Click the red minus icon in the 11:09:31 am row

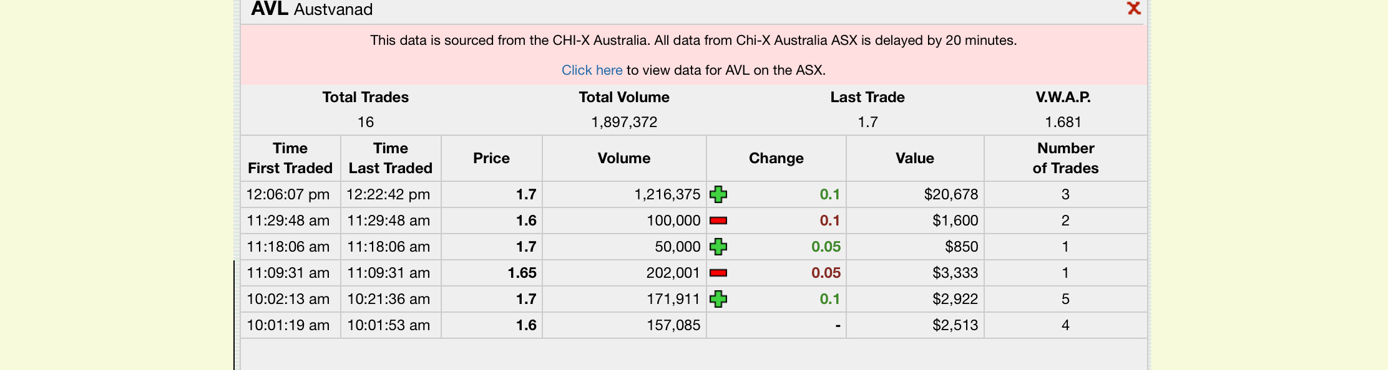[x=718, y=273]
